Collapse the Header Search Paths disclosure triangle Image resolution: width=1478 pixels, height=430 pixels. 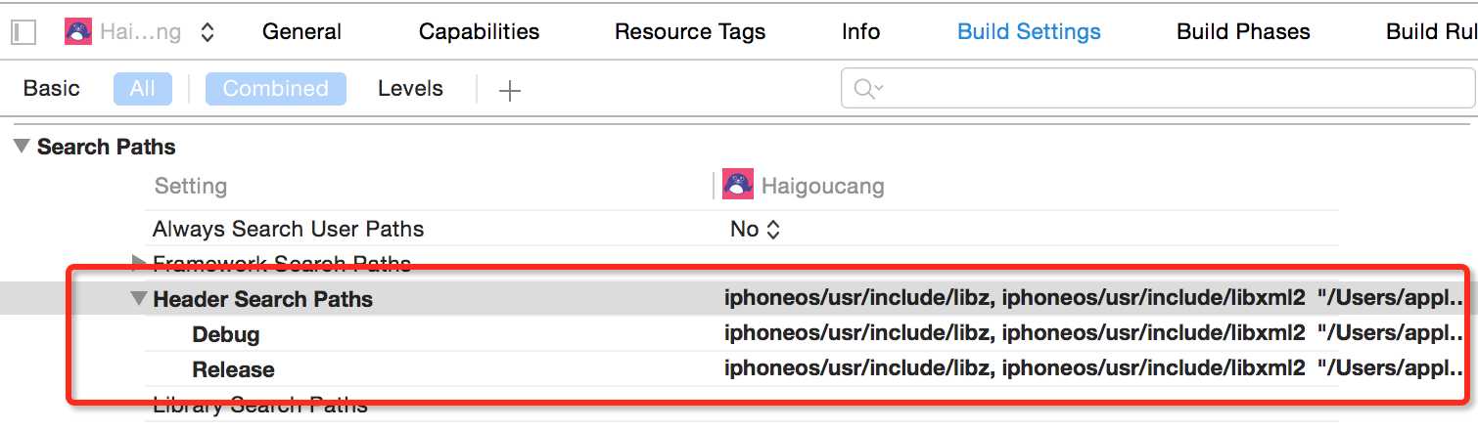(x=139, y=299)
